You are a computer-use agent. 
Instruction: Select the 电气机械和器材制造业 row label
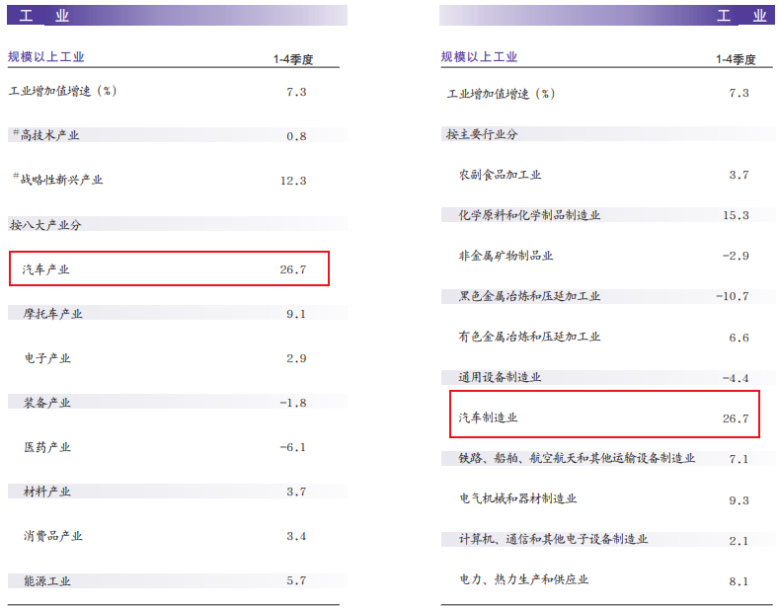click(x=518, y=498)
